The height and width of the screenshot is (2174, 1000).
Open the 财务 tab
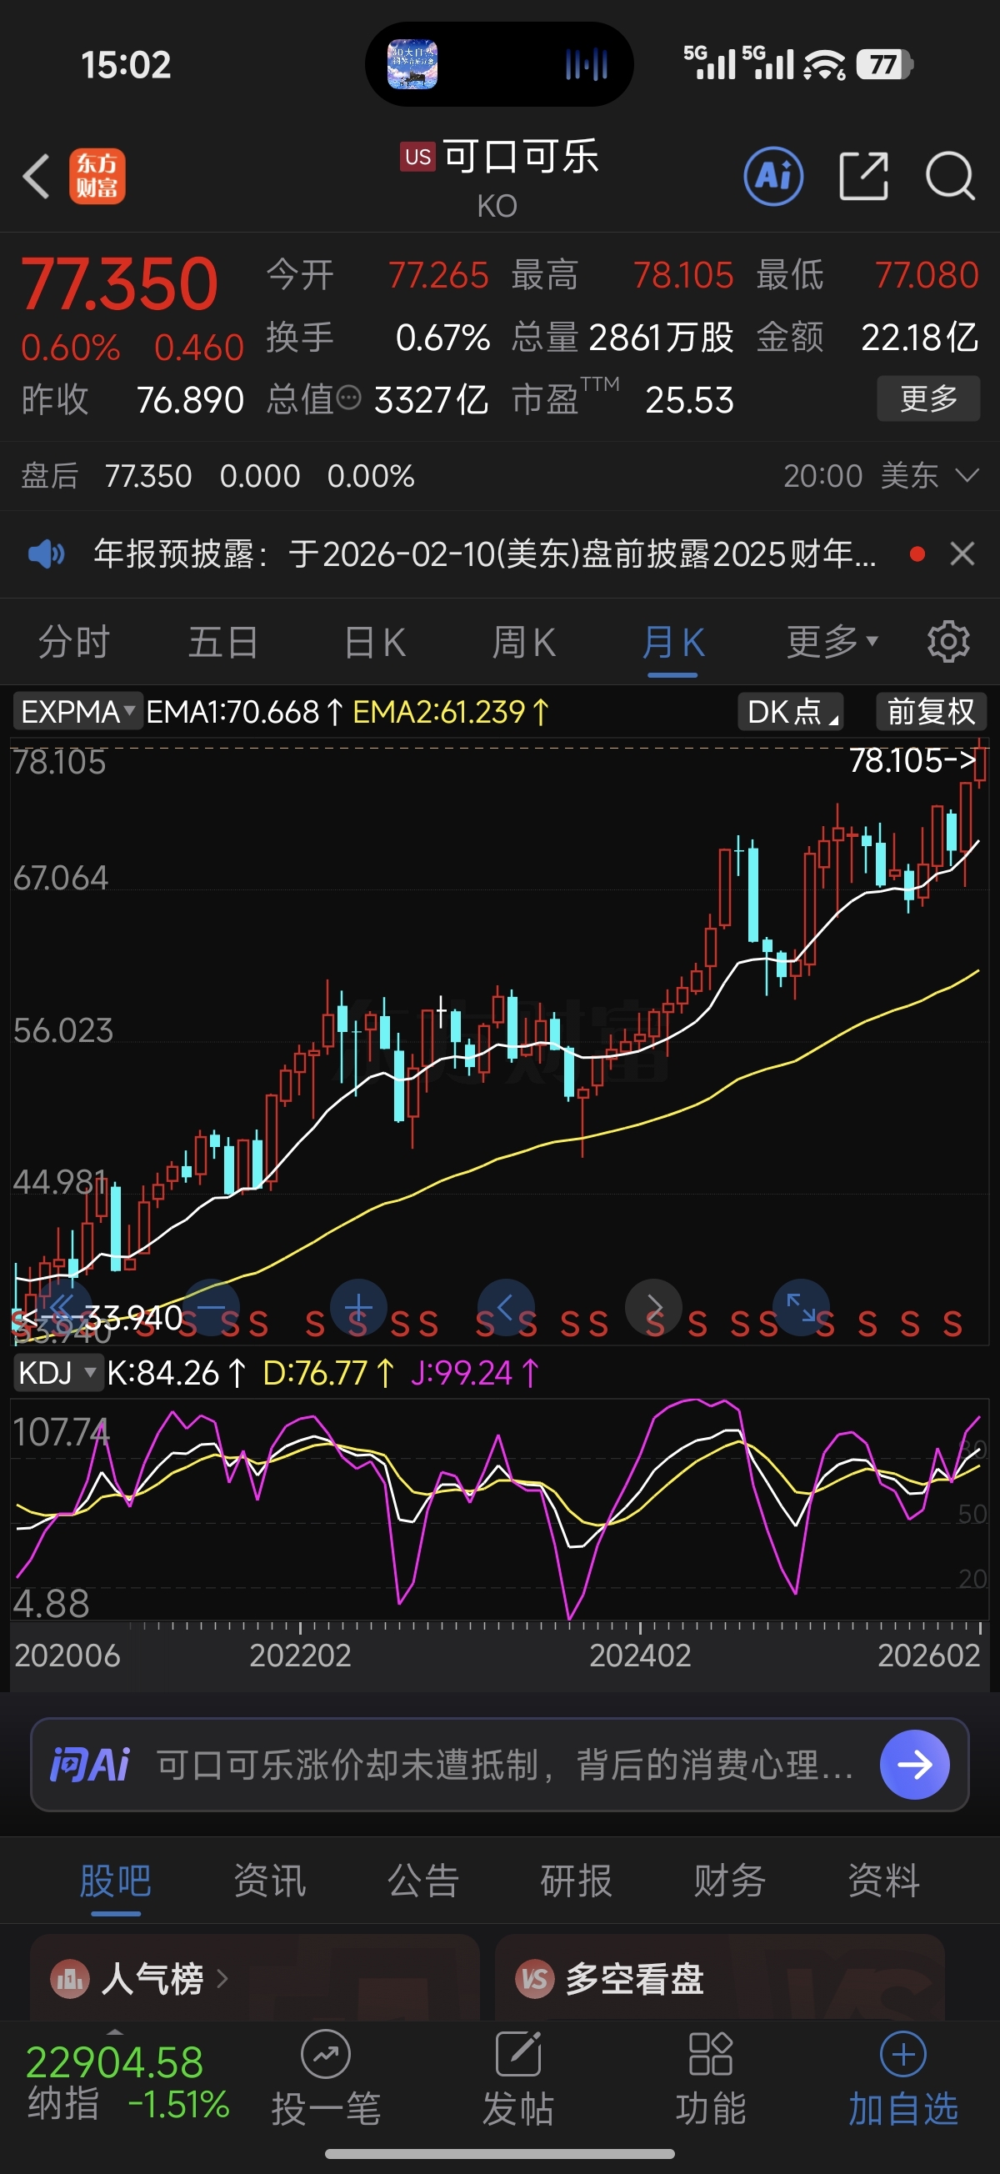(x=730, y=1881)
